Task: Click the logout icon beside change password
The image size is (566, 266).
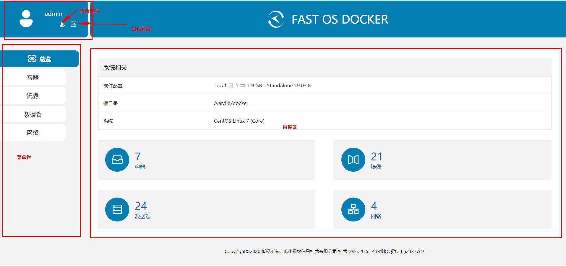Action: (x=74, y=24)
